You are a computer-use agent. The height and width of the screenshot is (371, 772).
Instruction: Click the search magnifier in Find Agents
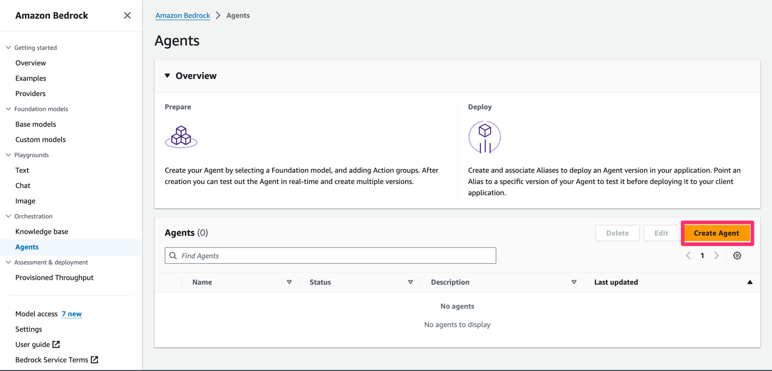pos(173,255)
